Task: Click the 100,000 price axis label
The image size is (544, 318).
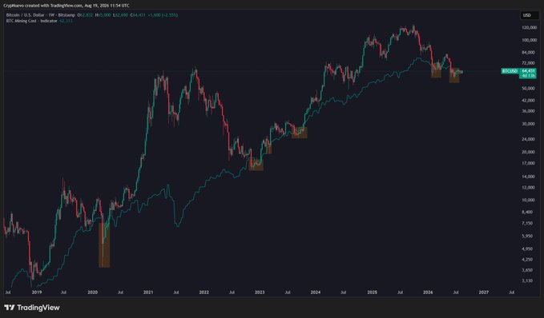Action: click(x=529, y=40)
